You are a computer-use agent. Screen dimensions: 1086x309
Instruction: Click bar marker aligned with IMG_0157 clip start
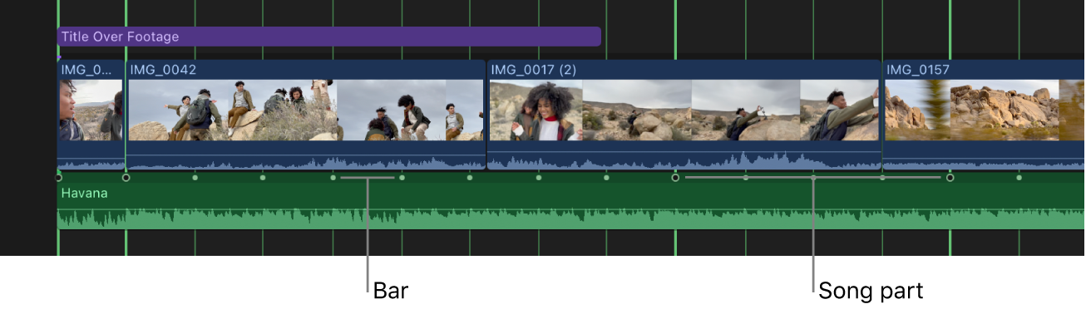pyautogui.click(x=882, y=177)
